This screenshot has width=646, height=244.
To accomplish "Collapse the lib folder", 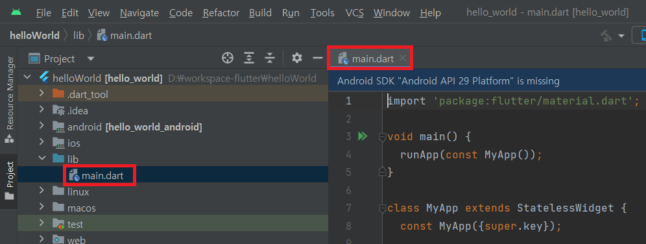I will 42,158.
